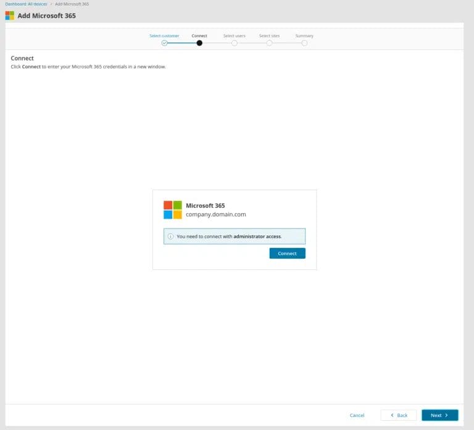Click the large Microsoft 365 logo in card
The width and height of the screenshot is (474, 430).
173,209
